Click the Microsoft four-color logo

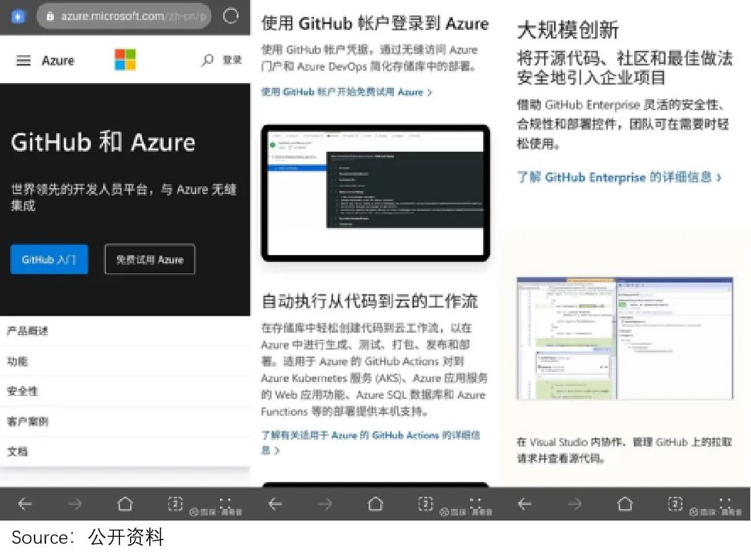tap(125, 60)
